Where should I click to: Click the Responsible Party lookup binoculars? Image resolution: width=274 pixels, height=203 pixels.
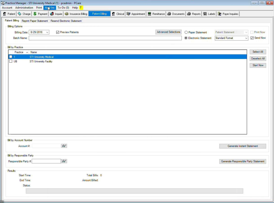click(64, 161)
